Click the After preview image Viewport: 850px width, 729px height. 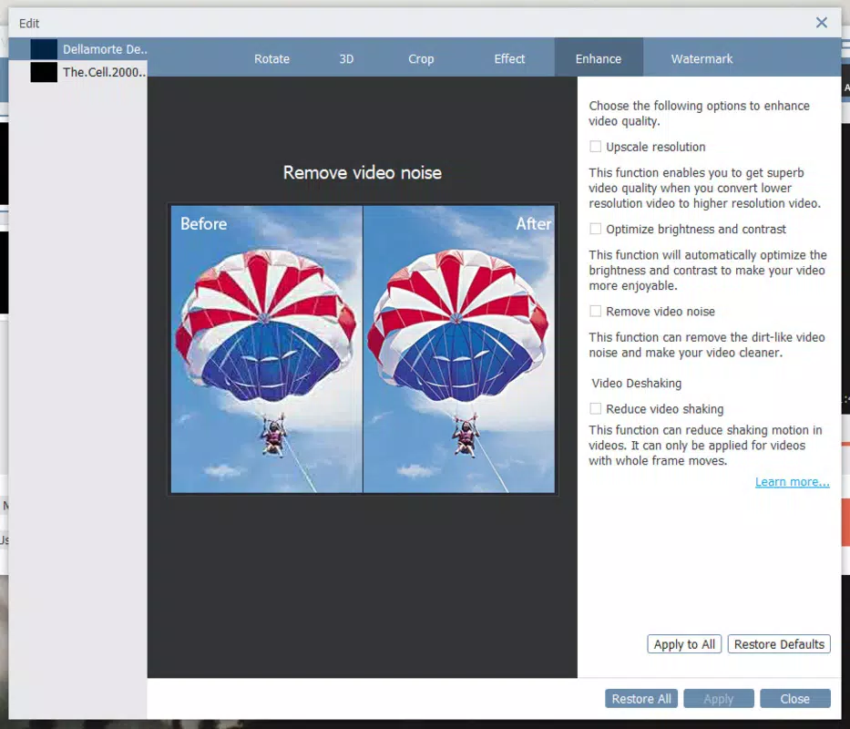click(458, 349)
